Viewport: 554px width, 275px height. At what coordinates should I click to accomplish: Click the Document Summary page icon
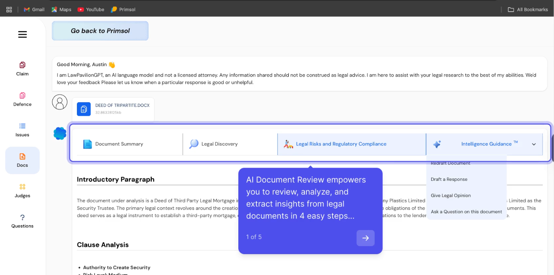pyautogui.click(x=87, y=144)
